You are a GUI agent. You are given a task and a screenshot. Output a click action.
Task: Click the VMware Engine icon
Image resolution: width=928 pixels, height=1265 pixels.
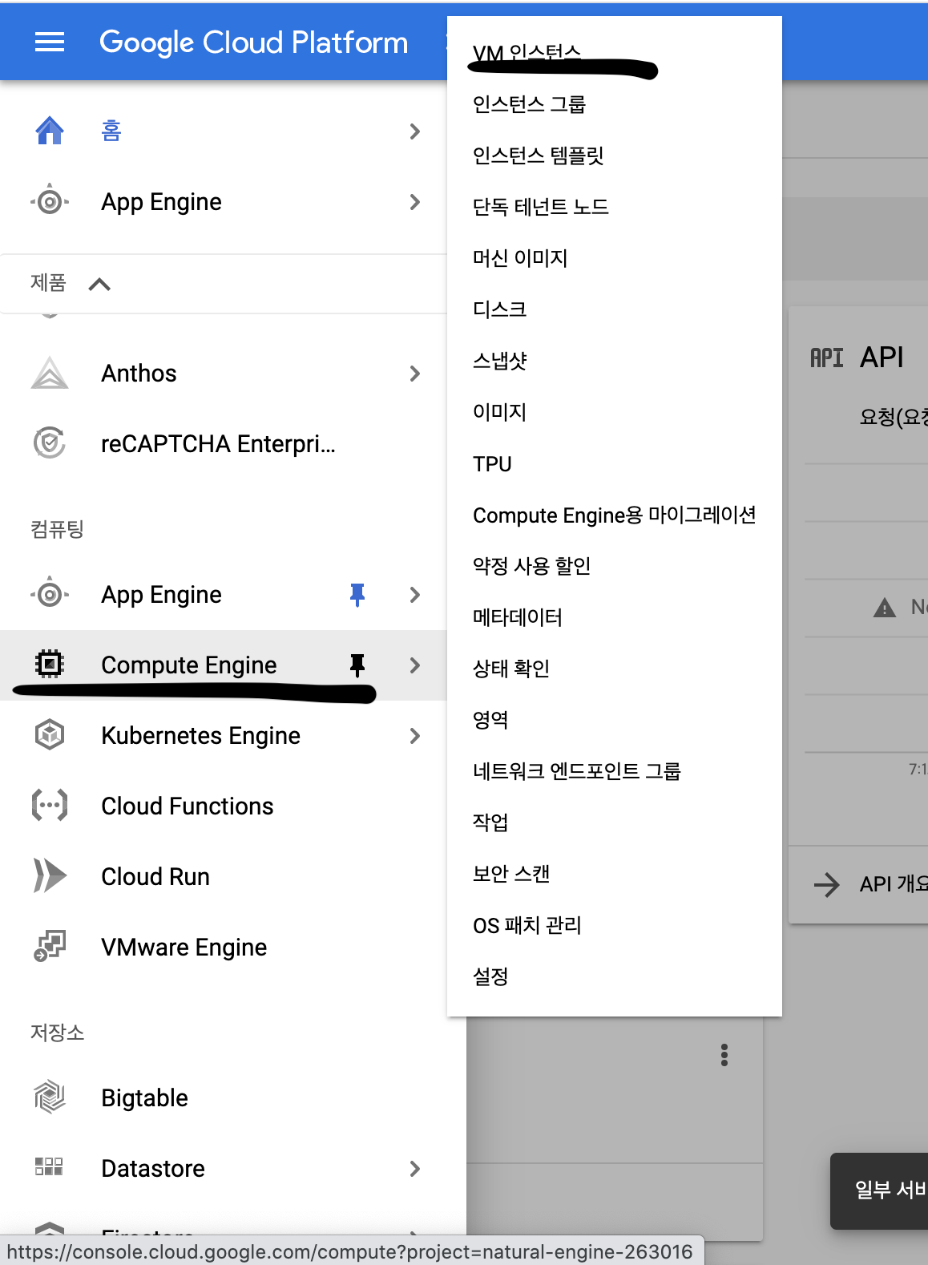click(50, 946)
